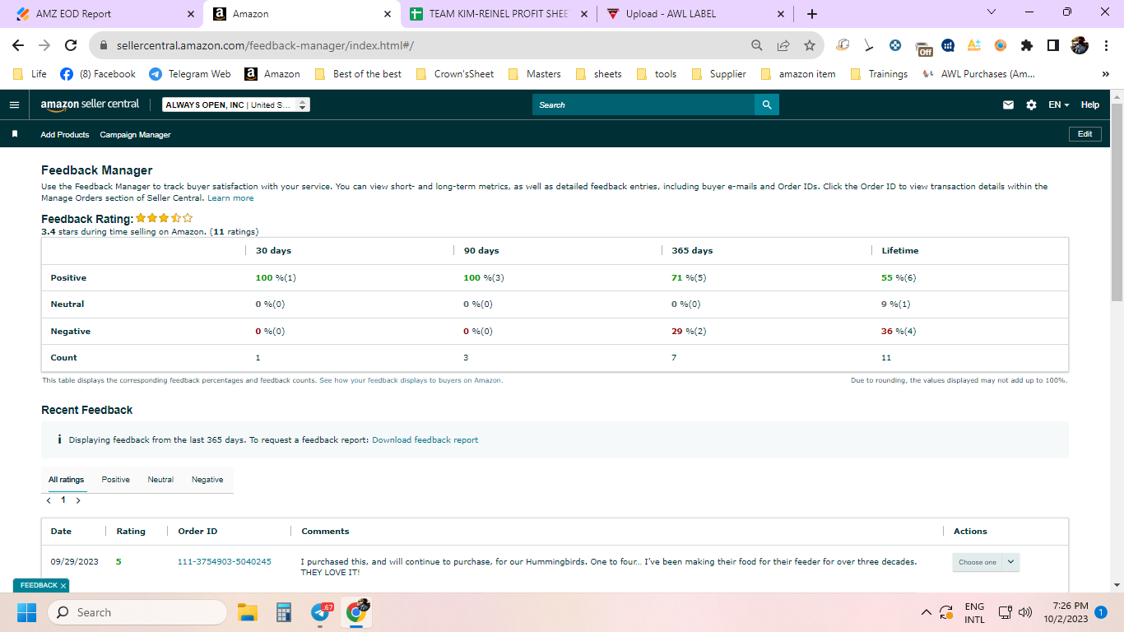
Task: Toggle the Chrome side panel icon
Action: (x=1052, y=45)
